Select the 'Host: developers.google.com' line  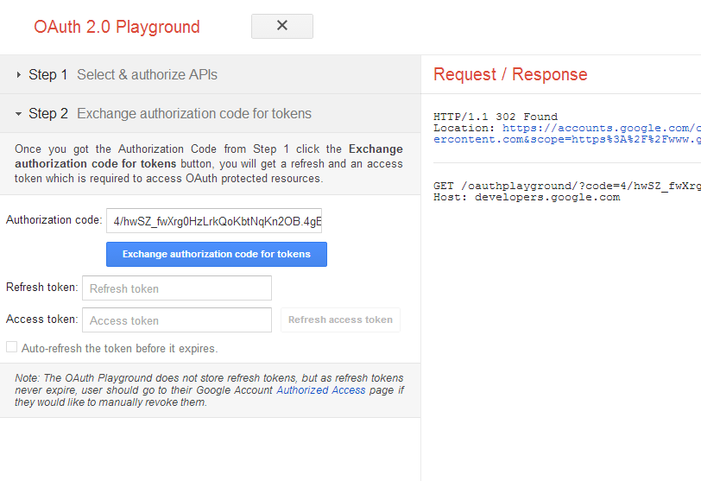(527, 197)
